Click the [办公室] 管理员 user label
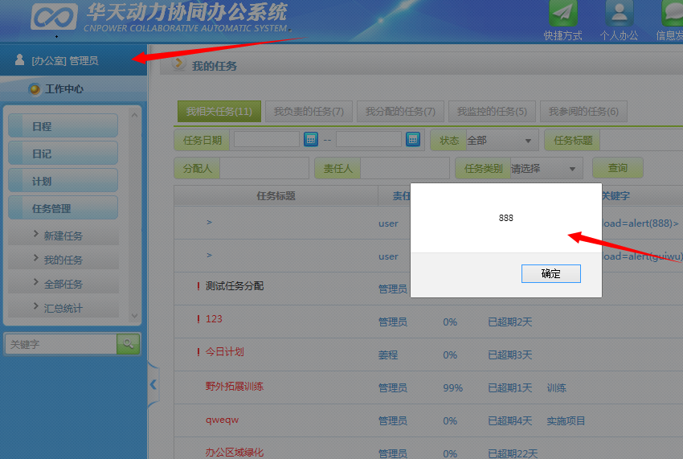This screenshot has width=683, height=459. 65,60
